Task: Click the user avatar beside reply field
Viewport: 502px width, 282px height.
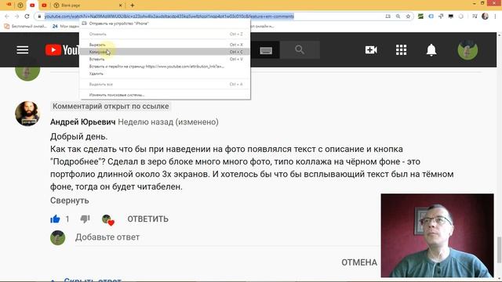Action: click(x=57, y=238)
